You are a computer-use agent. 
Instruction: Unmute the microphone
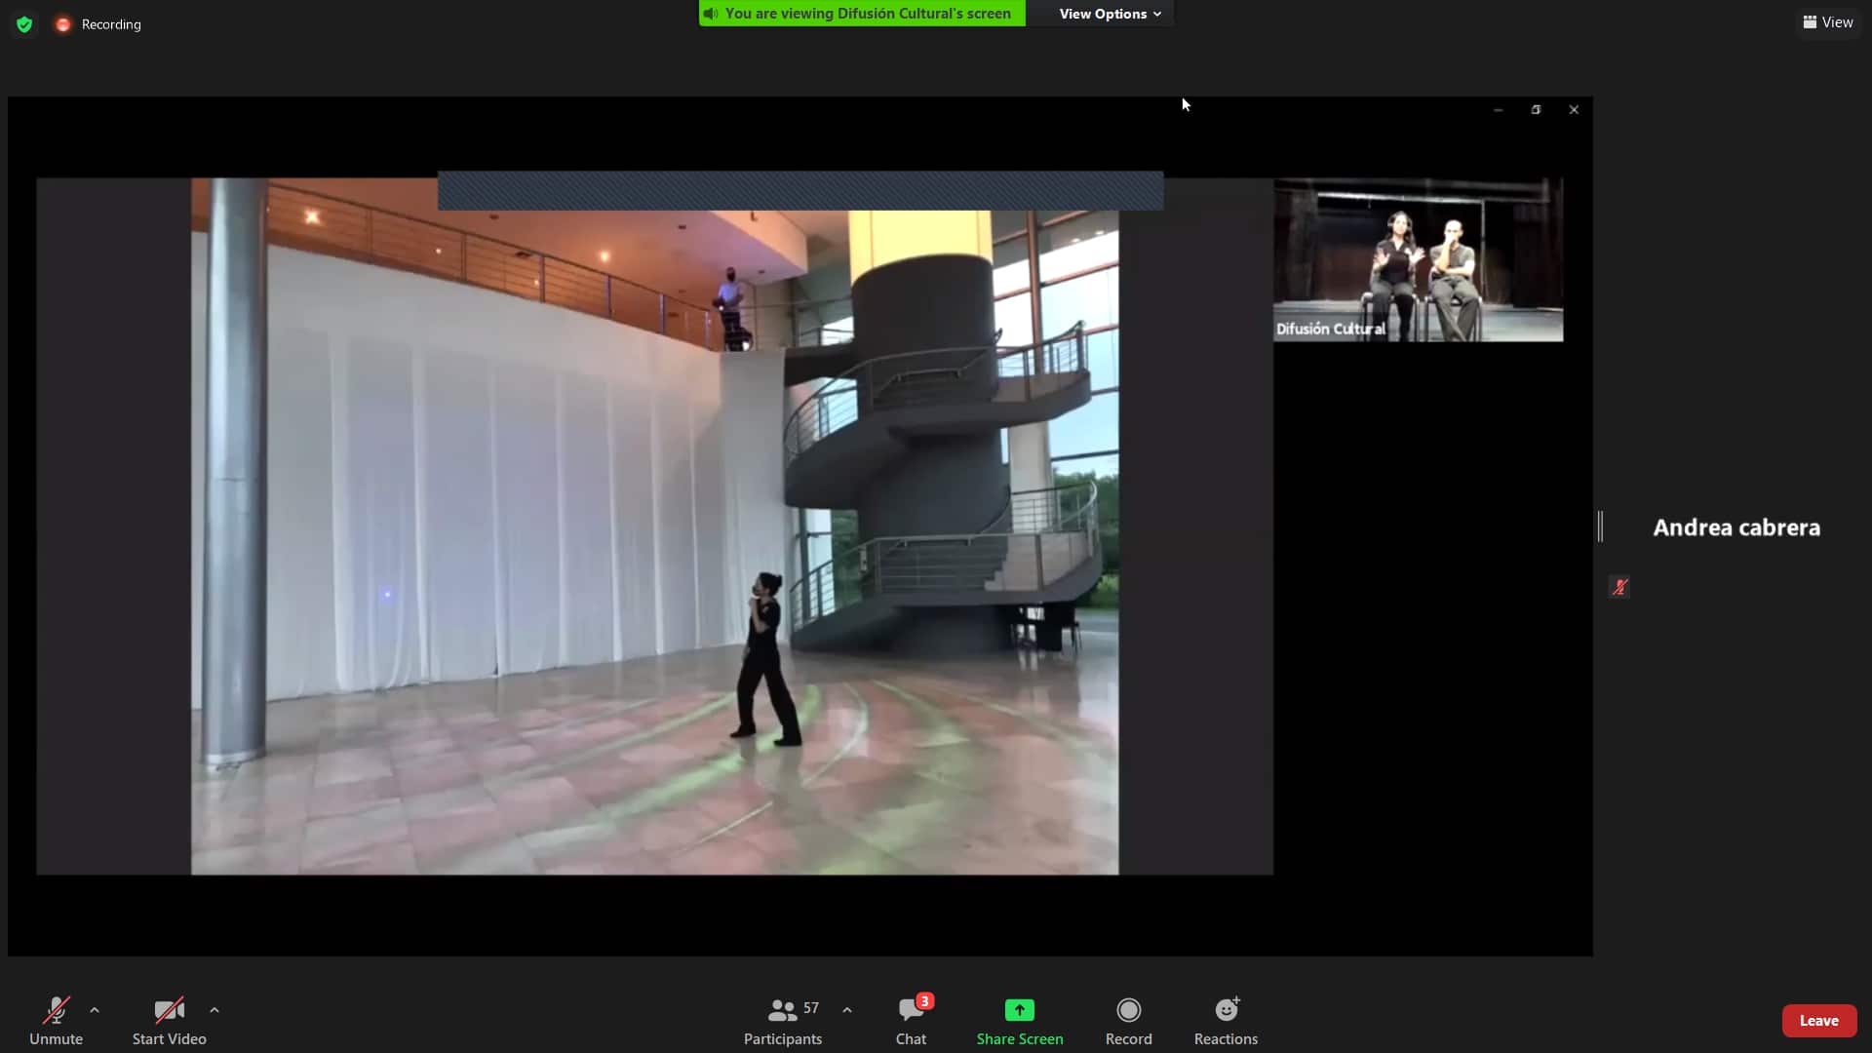[56, 1020]
